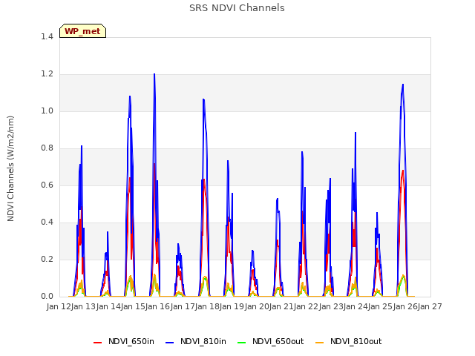Click the Jan 26 x-axis label

point(405,306)
